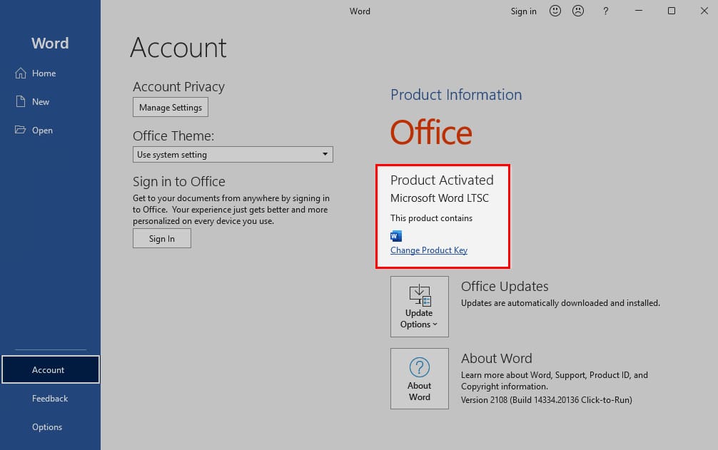Open Feedback in the sidebar
This screenshot has width=718, height=450.
click(51, 399)
